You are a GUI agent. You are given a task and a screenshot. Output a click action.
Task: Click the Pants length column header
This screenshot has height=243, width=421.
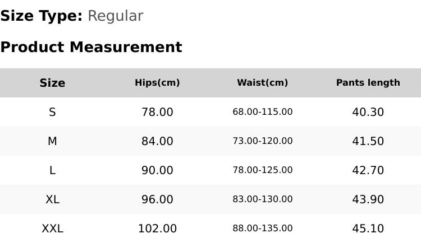point(368,83)
